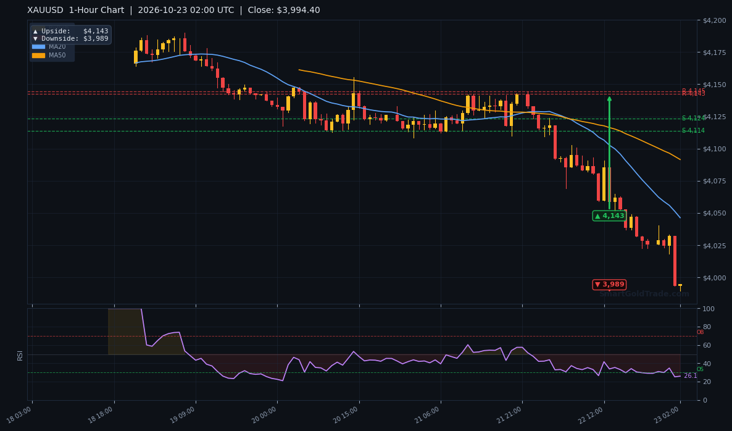
Task: Click the green ▲ 4,143 target badge
Action: pos(609,215)
